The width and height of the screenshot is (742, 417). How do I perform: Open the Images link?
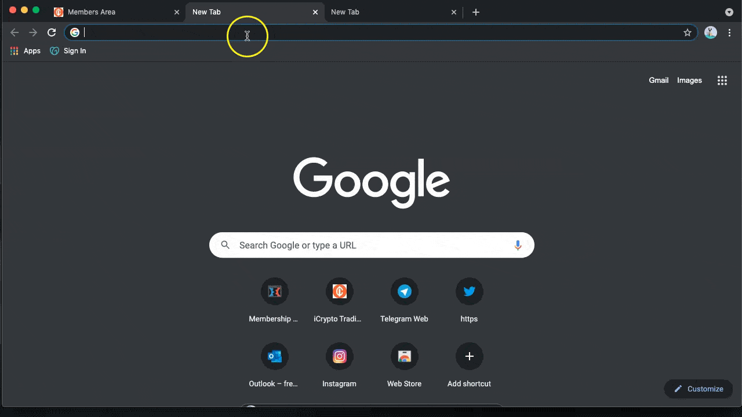689,81
